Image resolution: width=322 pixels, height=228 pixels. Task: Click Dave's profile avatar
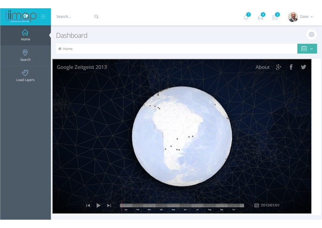coord(293,17)
